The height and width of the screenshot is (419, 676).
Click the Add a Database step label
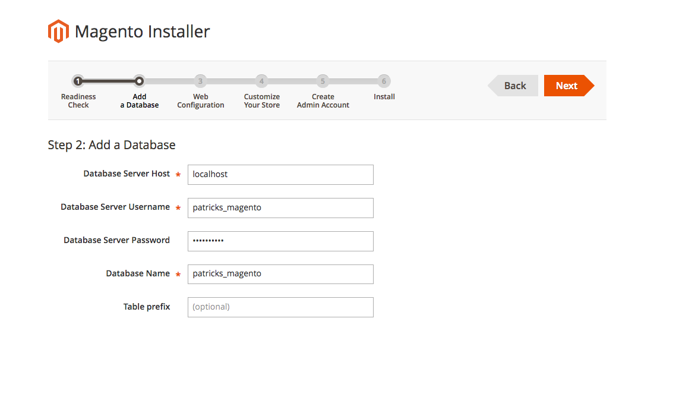(x=139, y=100)
